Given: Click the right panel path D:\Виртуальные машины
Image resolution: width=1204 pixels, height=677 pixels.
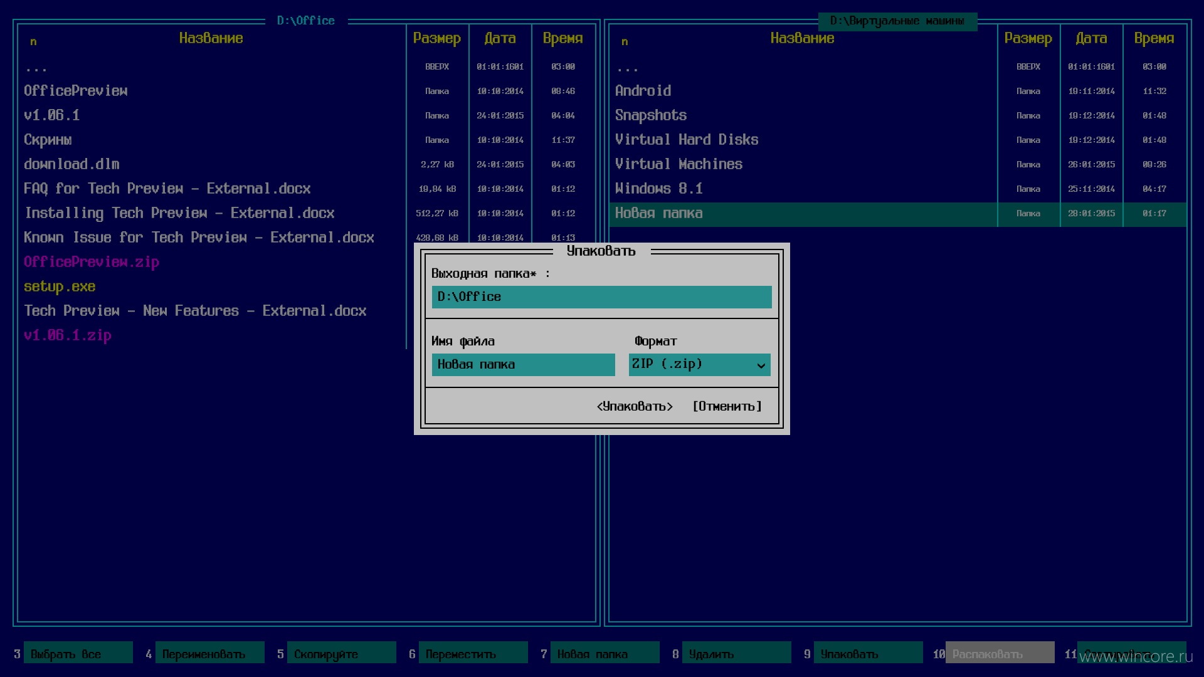Looking at the screenshot, I should (897, 21).
